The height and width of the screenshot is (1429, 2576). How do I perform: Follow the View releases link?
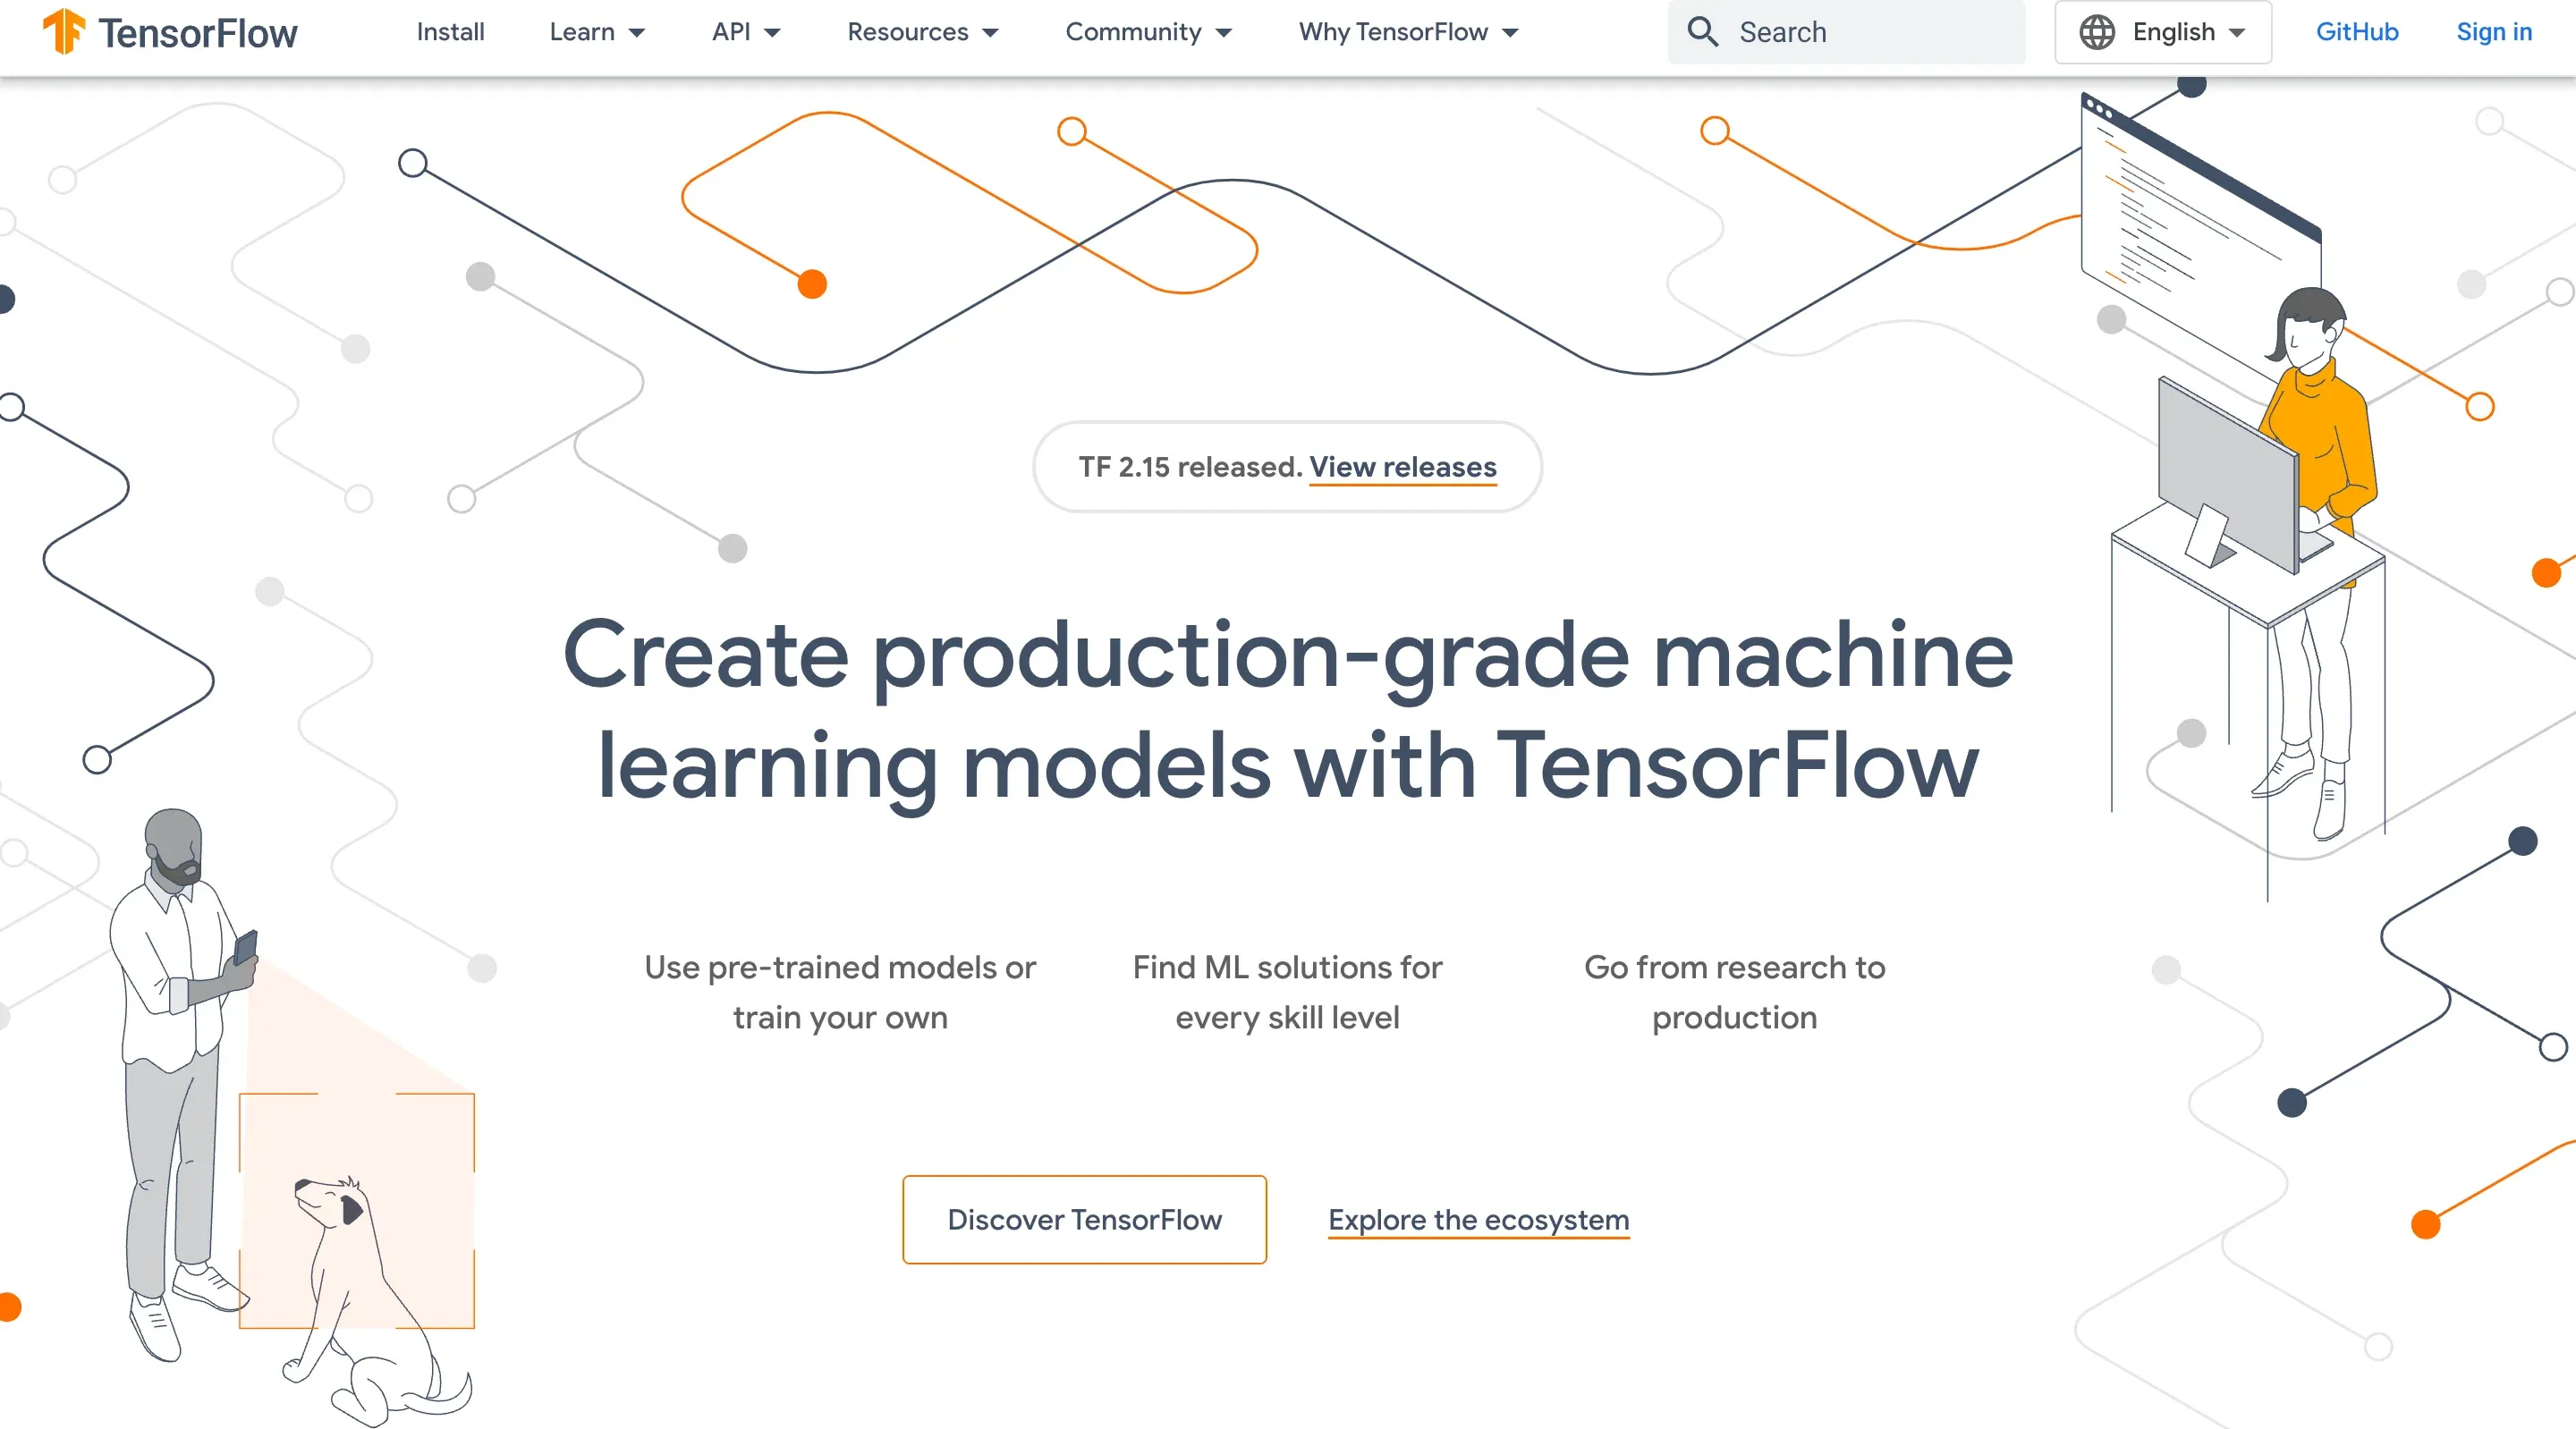tap(1403, 467)
